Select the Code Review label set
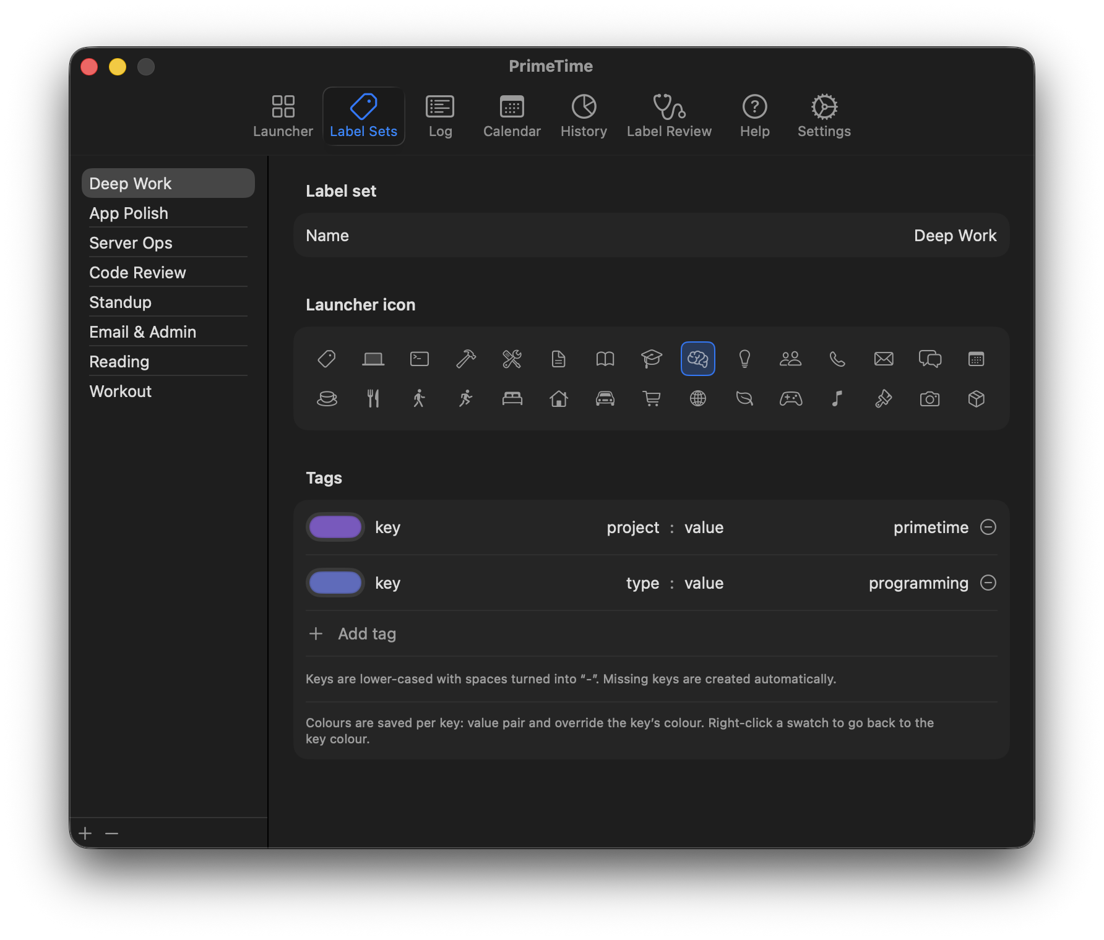This screenshot has height=940, width=1104. click(168, 272)
